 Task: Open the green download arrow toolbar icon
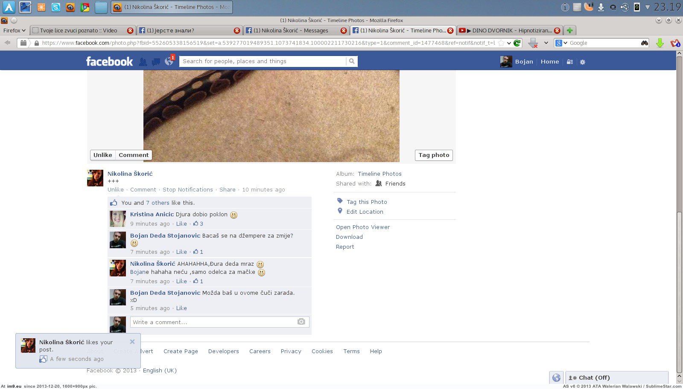coord(660,43)
